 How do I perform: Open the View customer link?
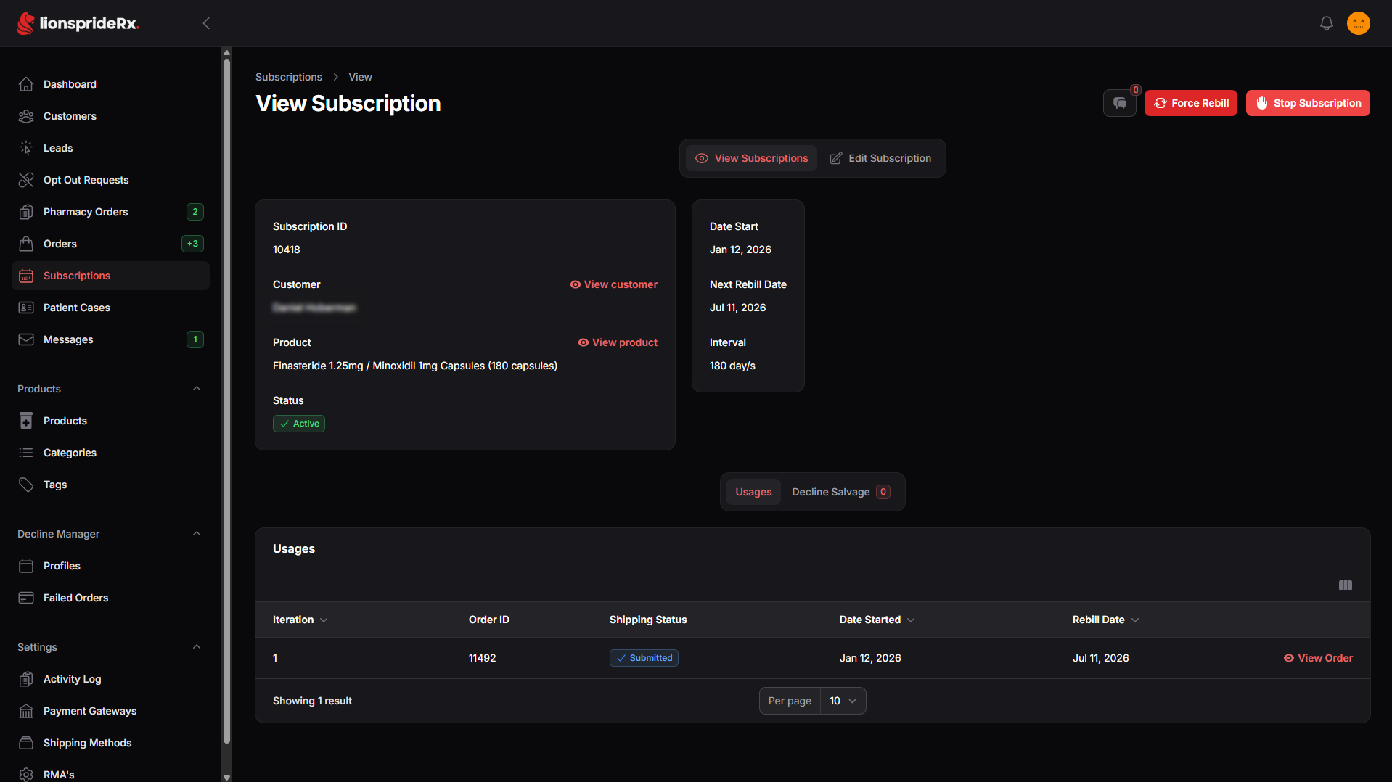(x=613, y=284)
